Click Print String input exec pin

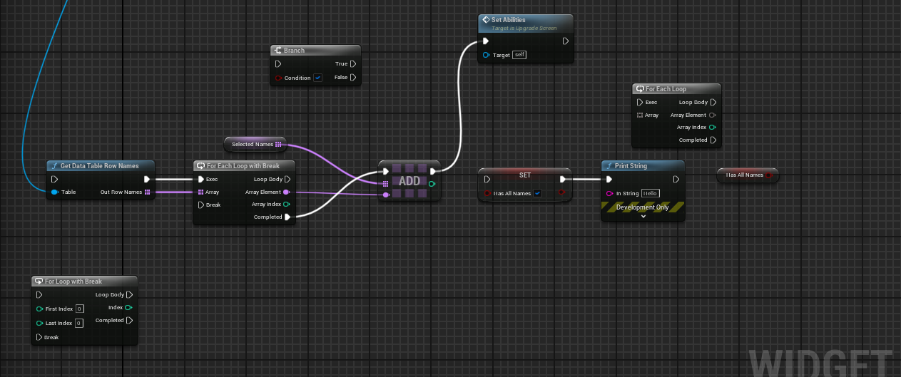tap(609, 180)
